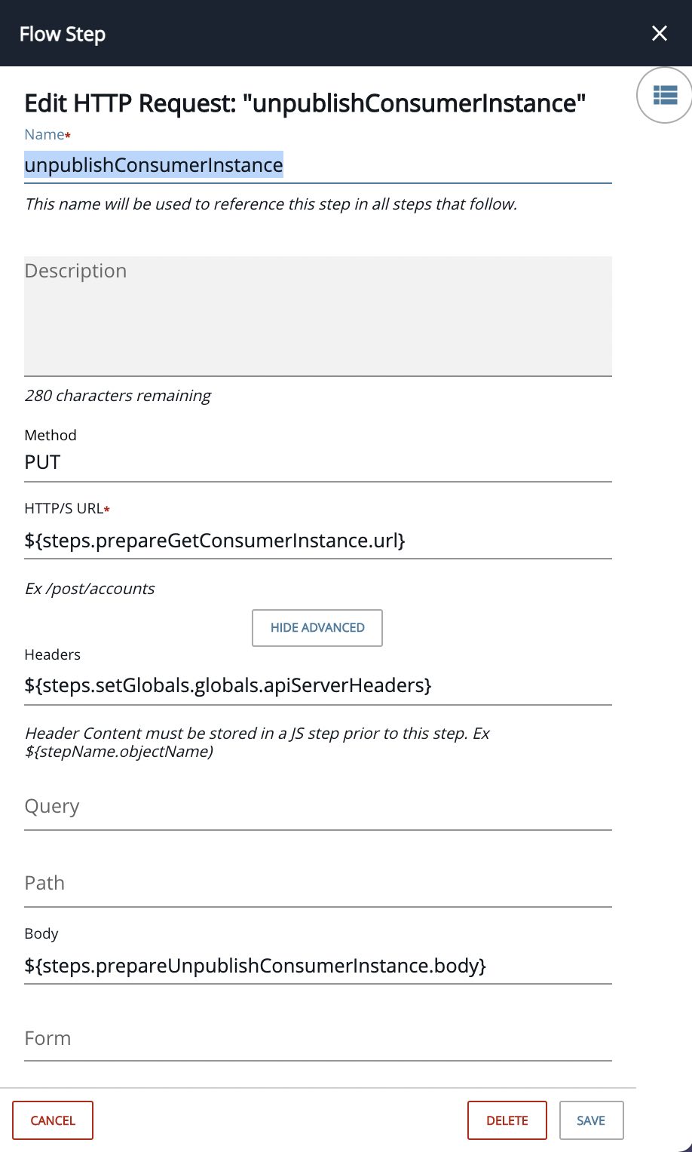The height and width of the screenshot is (1152, 692).
Task: Click the Name input field
Action: [x=317, y=165]
